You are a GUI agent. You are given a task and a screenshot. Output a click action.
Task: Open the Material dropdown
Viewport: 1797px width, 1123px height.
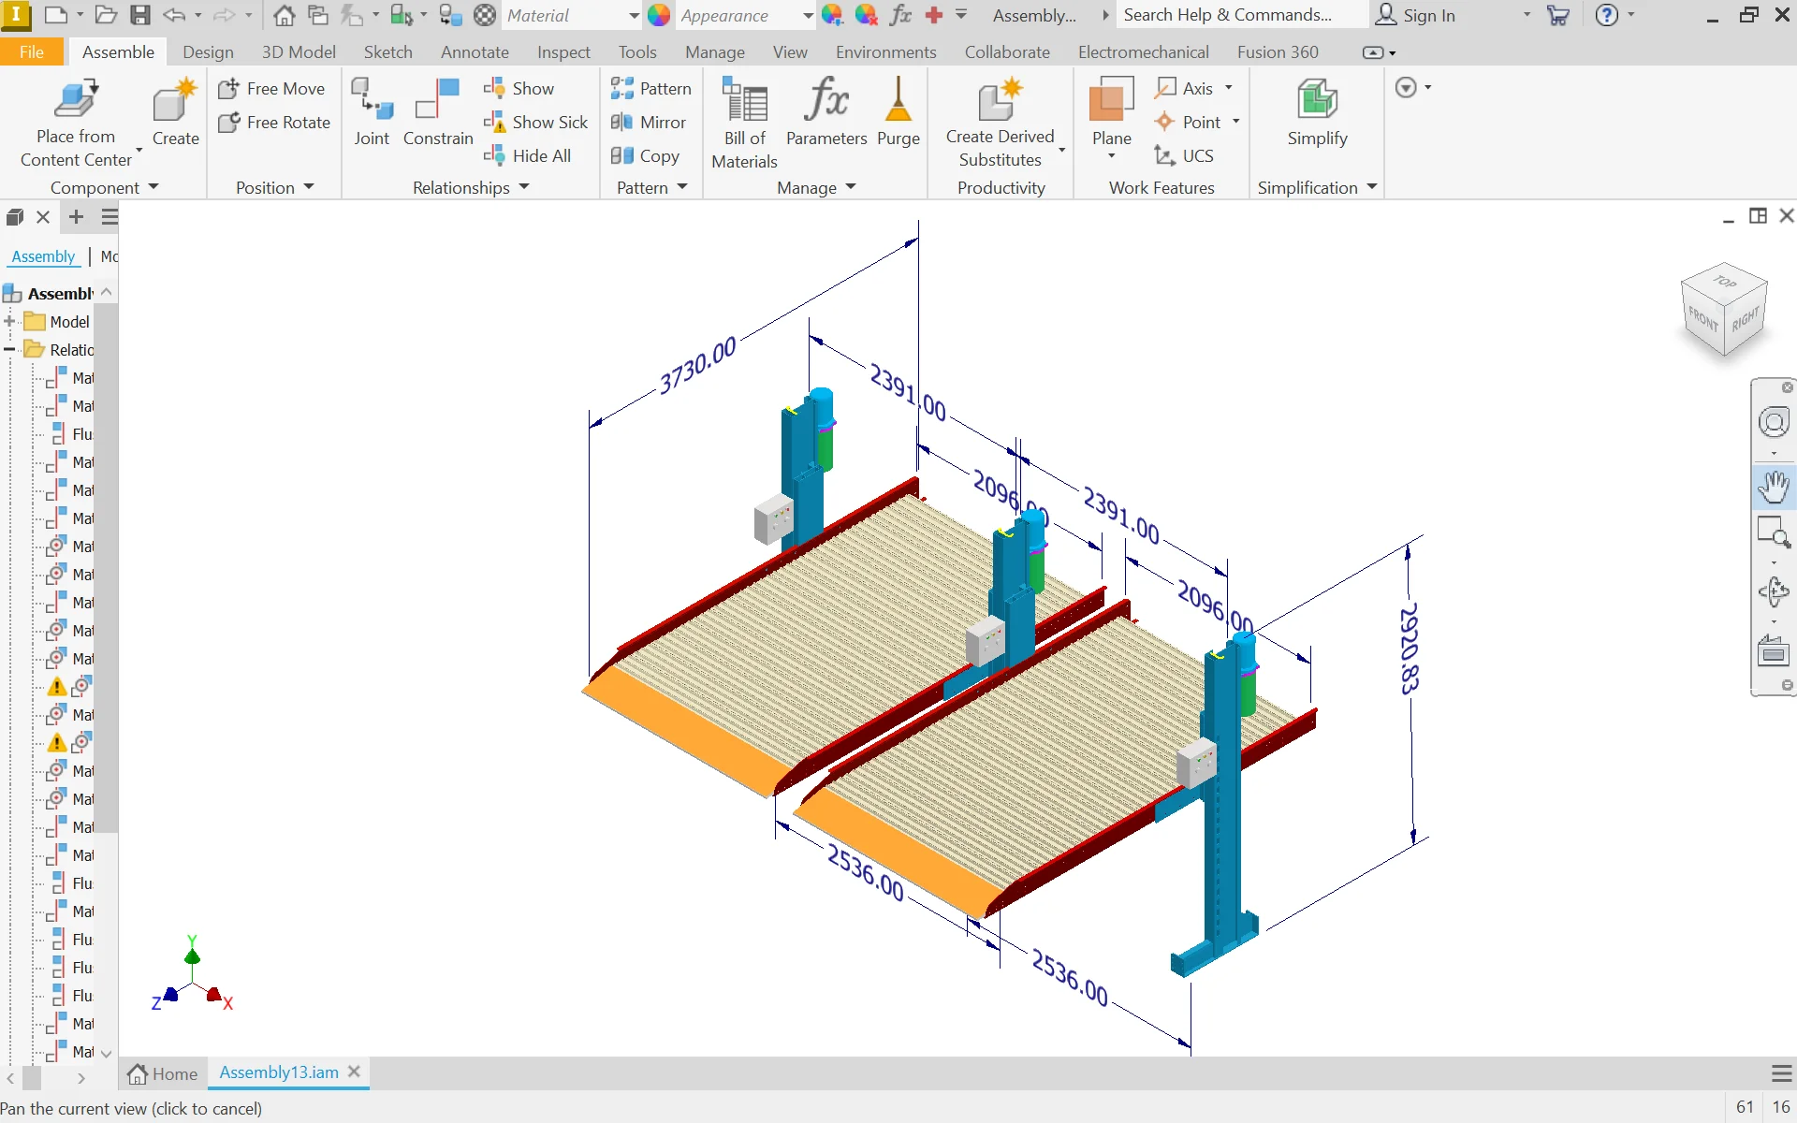[x=633, y=15]
